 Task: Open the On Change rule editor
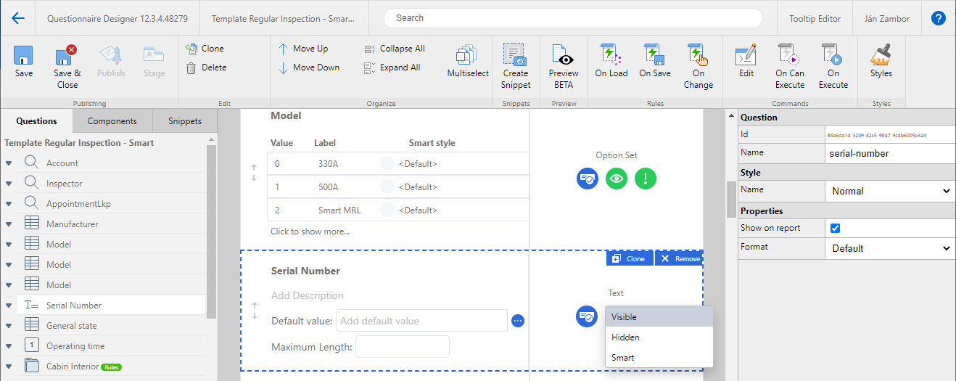pyautogui.click(x=698, y=55)
